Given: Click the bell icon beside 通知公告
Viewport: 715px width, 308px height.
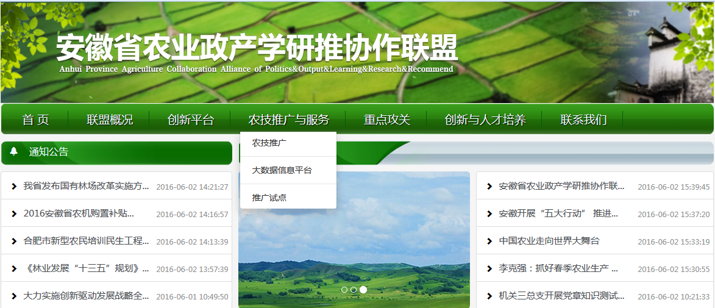Looking at the screenshot, I should tap(14, 152).
